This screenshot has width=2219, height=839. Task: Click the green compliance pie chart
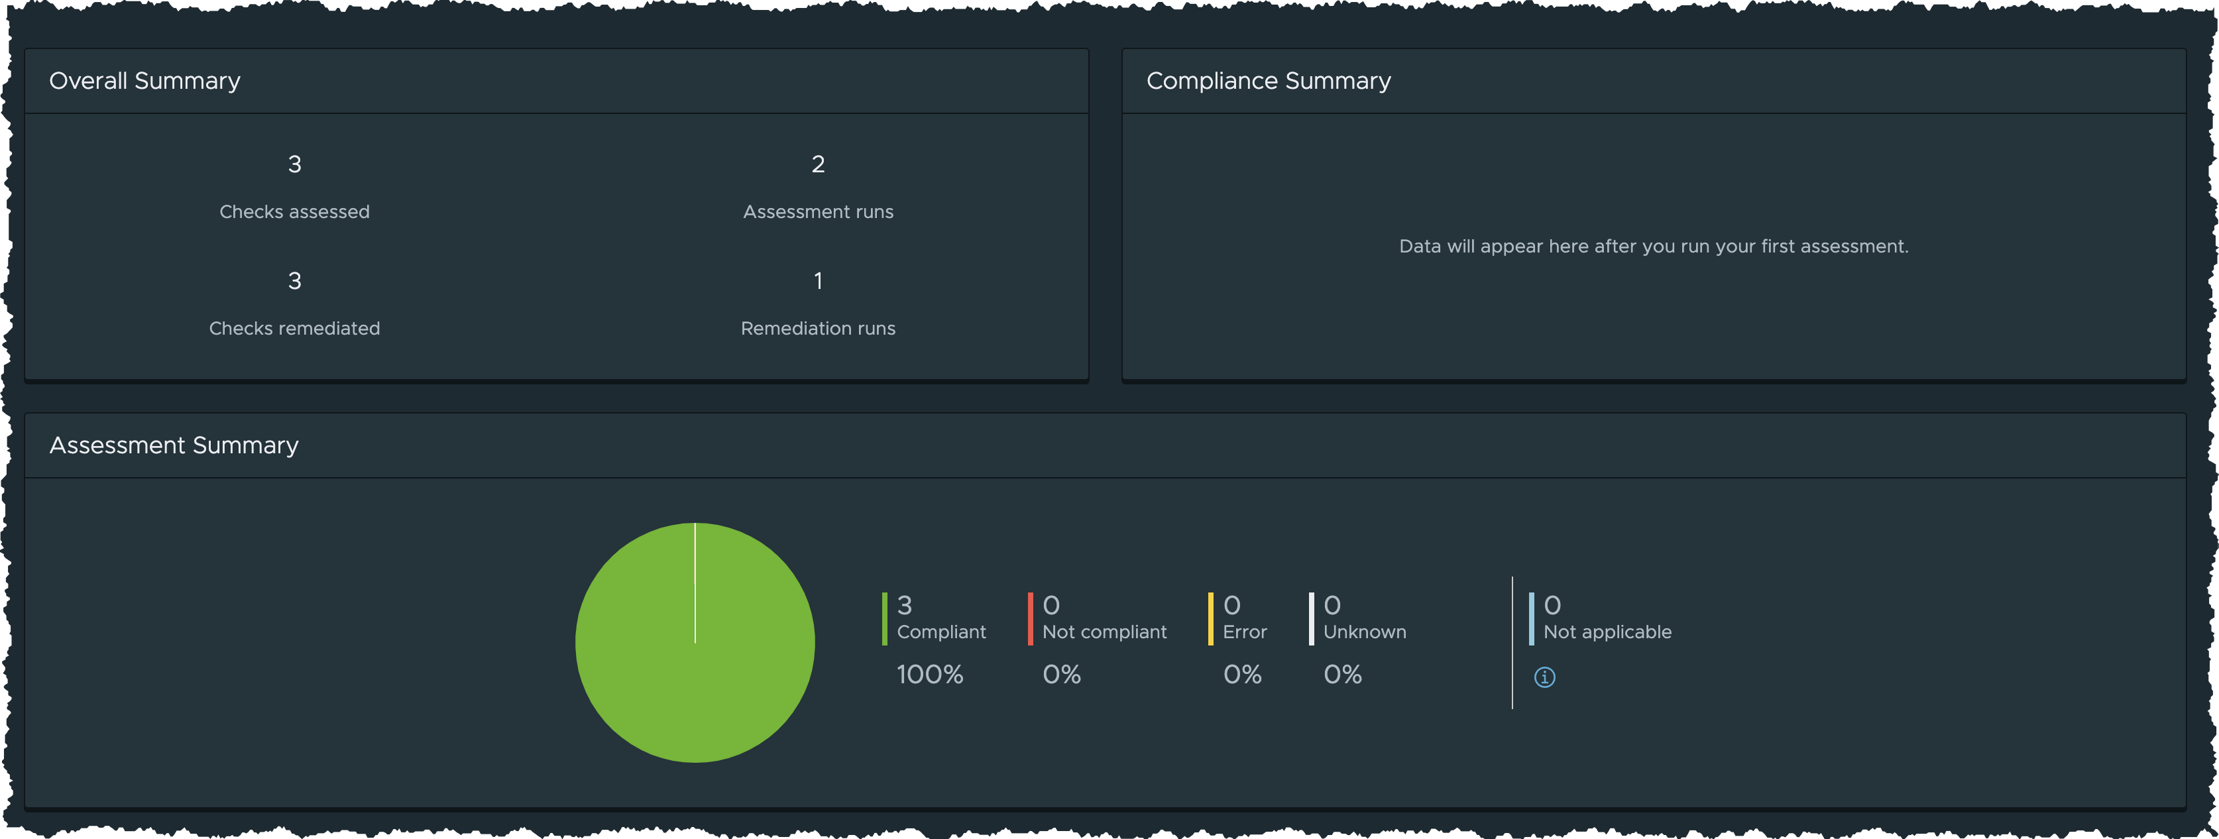pos(695,643)
